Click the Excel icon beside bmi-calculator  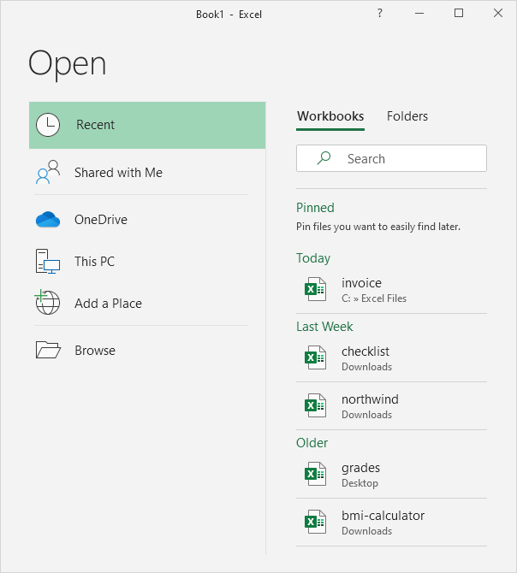316,523
